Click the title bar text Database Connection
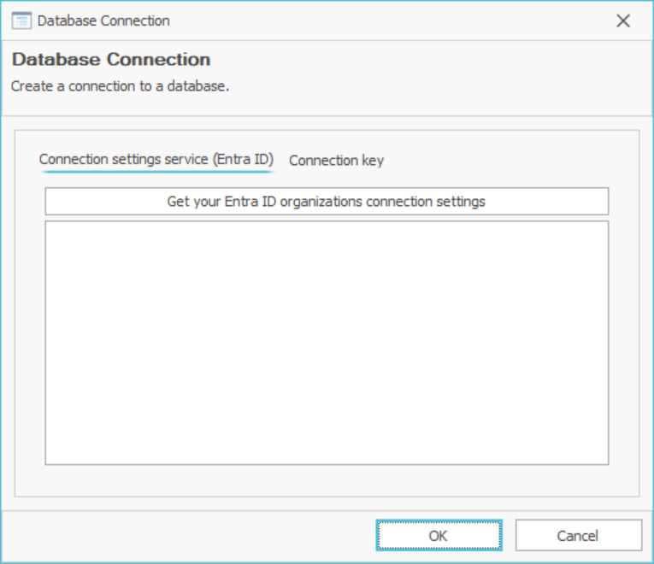This screenshot has width=654, height=564. (x=103, y=21)
